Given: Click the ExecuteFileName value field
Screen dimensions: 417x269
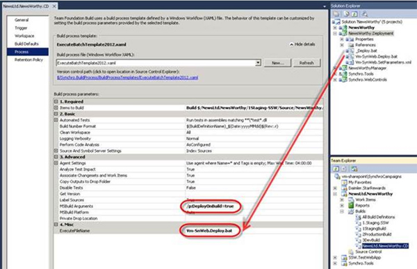Looking at the screenshot, I should click(x=254, y=231).
